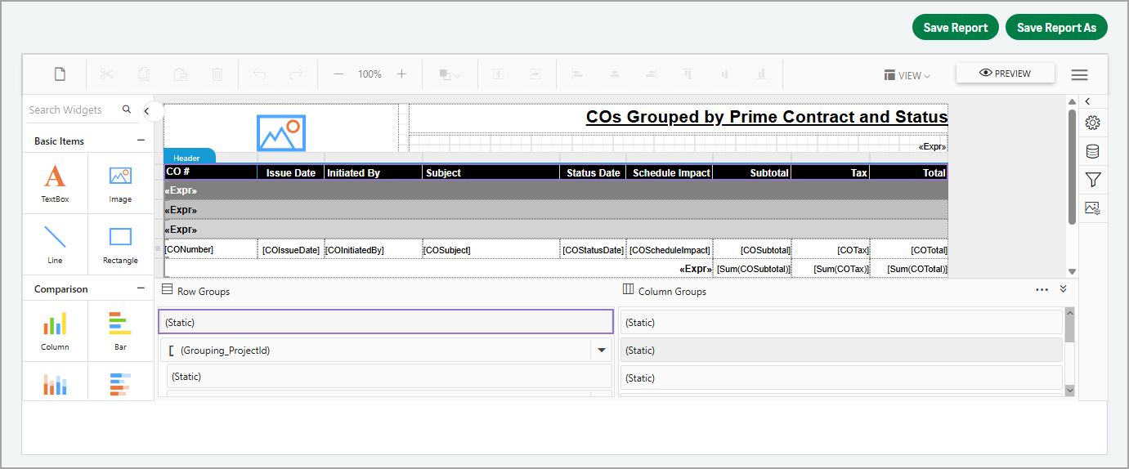Open the report Properties gear icon
Viewport: 1129px width, 469px height.
(x=1092, y=123)
